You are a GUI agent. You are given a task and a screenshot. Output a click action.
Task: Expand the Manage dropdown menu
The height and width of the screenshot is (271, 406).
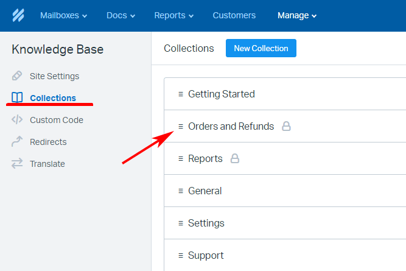coord(297,15)
